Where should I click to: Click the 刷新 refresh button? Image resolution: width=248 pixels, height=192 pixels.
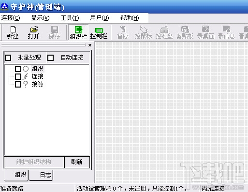[x=77, y=162]
